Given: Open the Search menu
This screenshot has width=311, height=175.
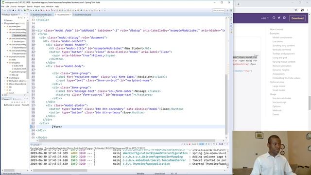Looking at the screenshot, I should click(x=30, y=6).
